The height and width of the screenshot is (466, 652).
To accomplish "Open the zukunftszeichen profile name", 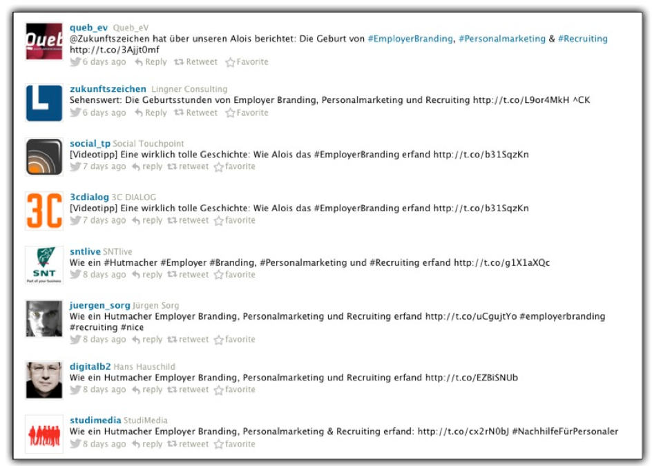I will tap(108, 89).
